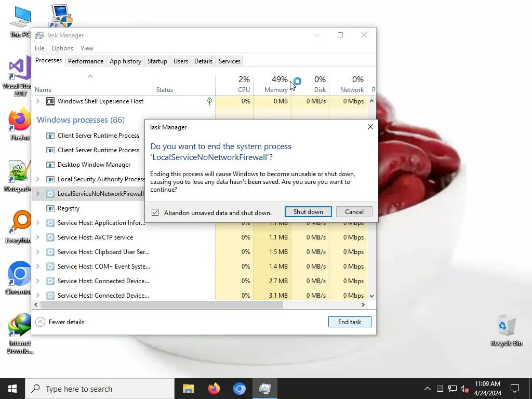Click the muted volume tray icon
Screen dimensions: 532x399
[464, 389]
